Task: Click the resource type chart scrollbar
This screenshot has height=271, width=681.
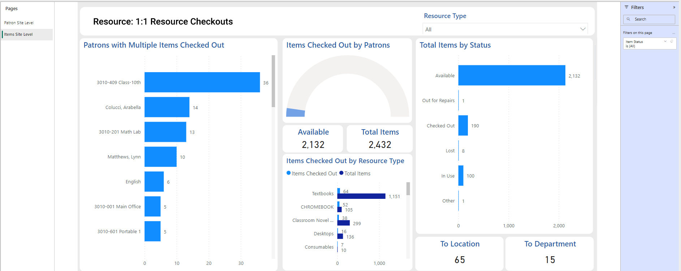Action: (408, 189)
